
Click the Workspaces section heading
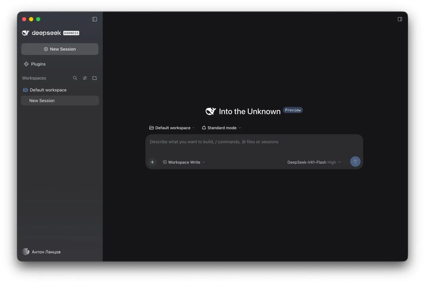click(x=34, y=78)
